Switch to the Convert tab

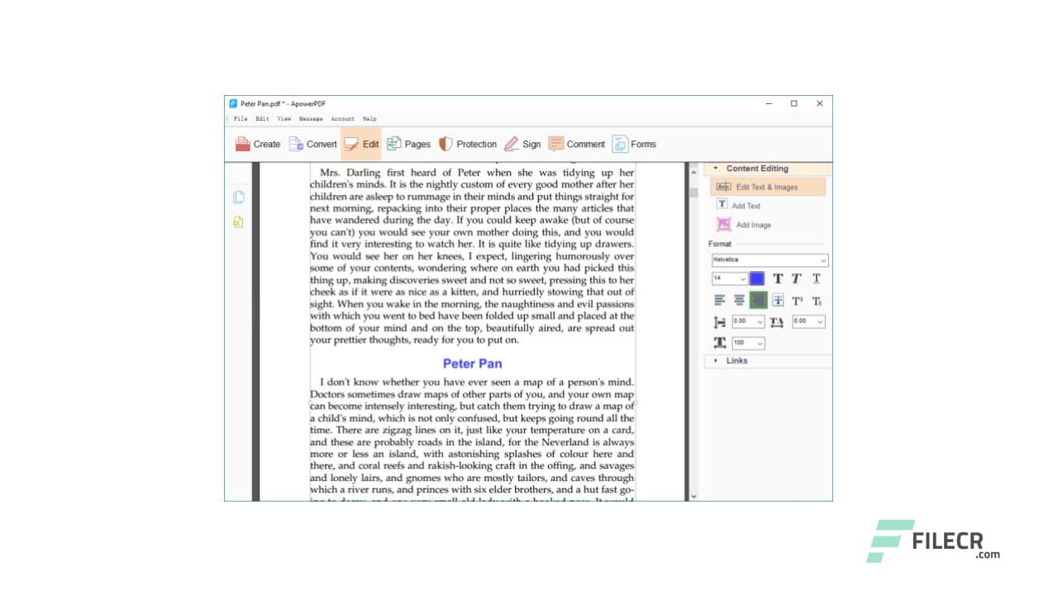click(313, 144)
